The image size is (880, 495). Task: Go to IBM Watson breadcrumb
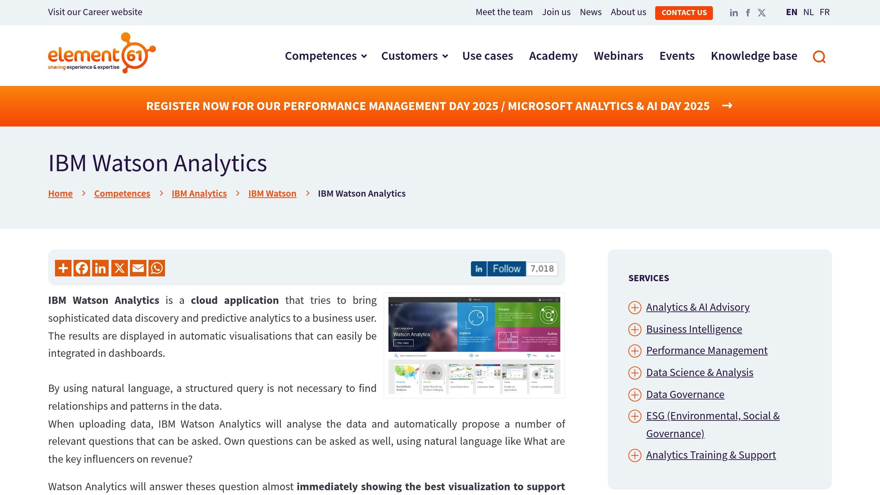point(272,194)
